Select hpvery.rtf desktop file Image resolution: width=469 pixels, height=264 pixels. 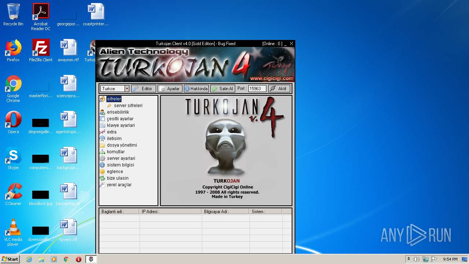68,230
